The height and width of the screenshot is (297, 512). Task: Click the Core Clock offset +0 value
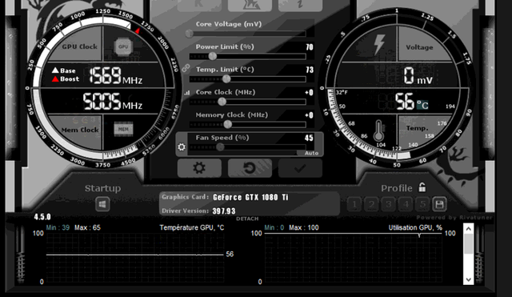[x=309, y=93]
